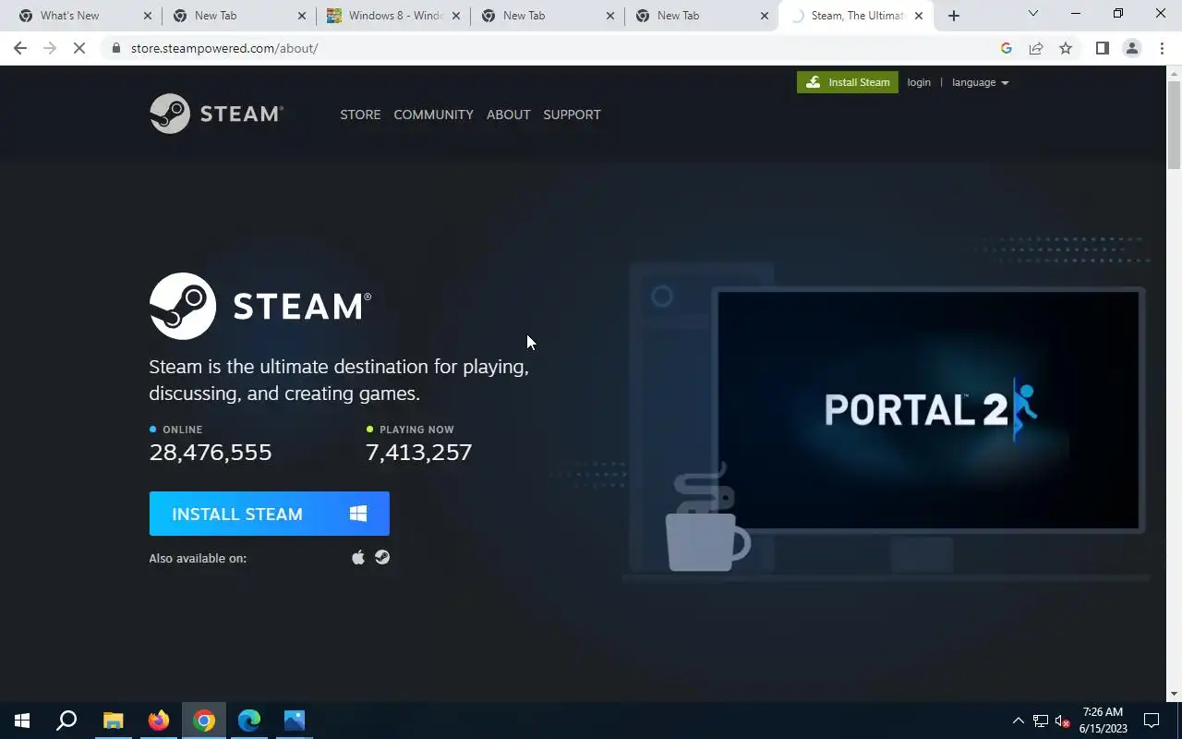Open Chrome's three-dot menu
Image resolution: width=1182 pixels, height=739 pixels.
click(x=1162, y=48)
